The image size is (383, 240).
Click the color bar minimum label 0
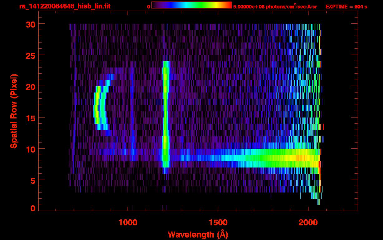point(148,7)
